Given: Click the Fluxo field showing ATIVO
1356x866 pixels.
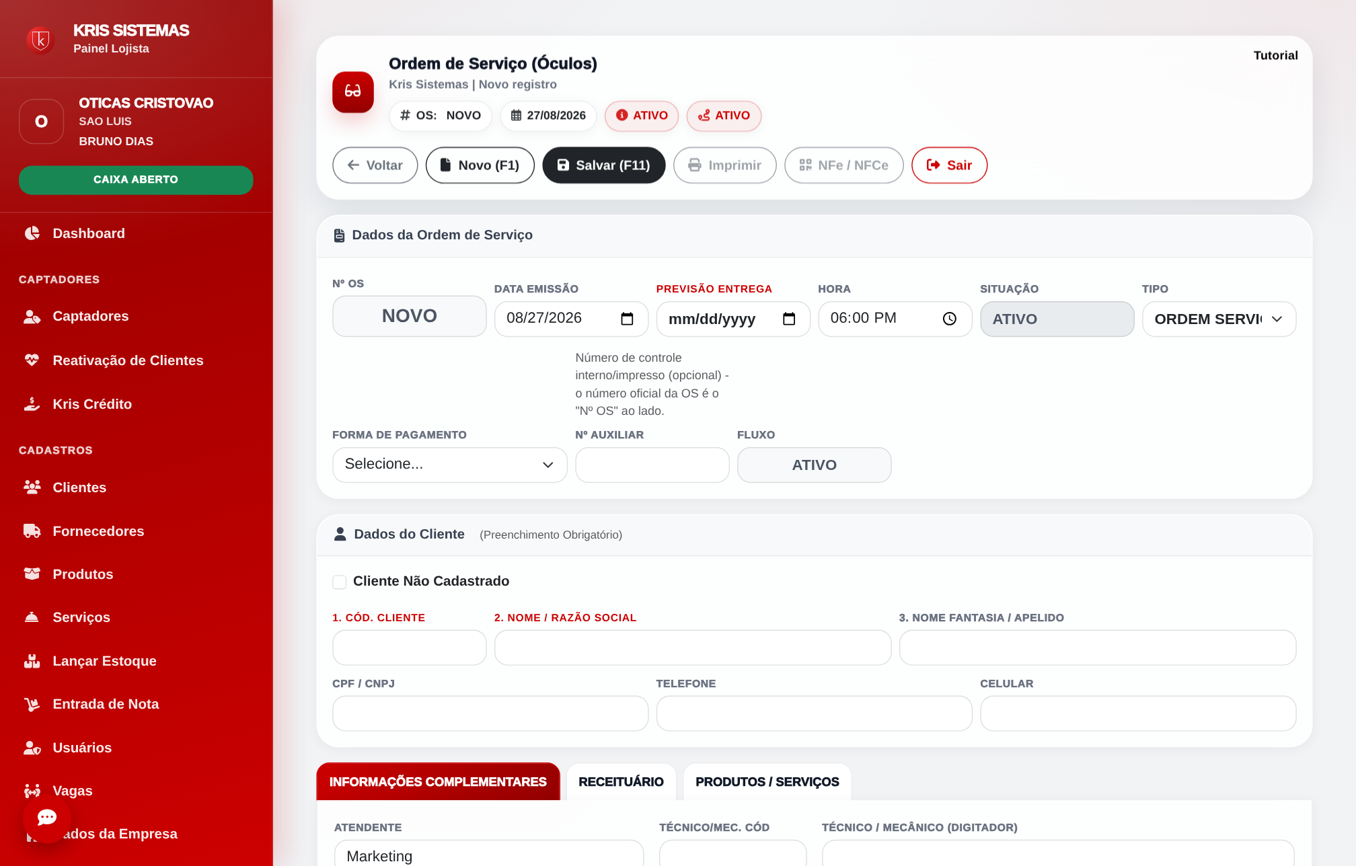Looking at the screenshot, I should coord(815,465).
